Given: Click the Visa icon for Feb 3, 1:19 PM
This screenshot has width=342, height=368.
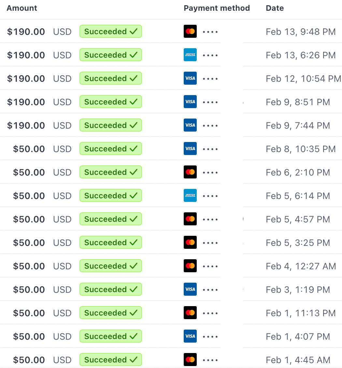Looking at the screenshot, I should coord(190,290).
